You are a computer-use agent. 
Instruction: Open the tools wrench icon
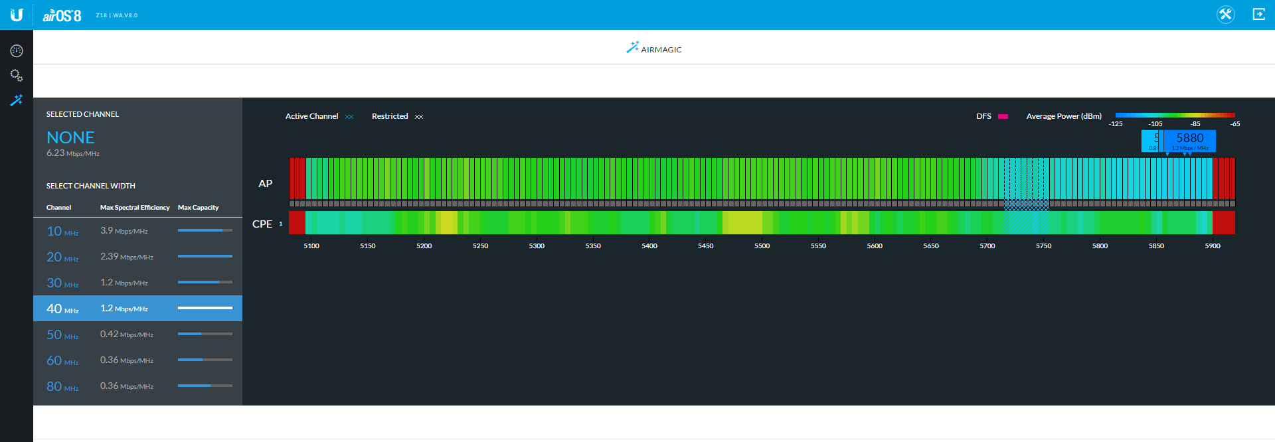pyautogui.click(x=1225, y=15)
